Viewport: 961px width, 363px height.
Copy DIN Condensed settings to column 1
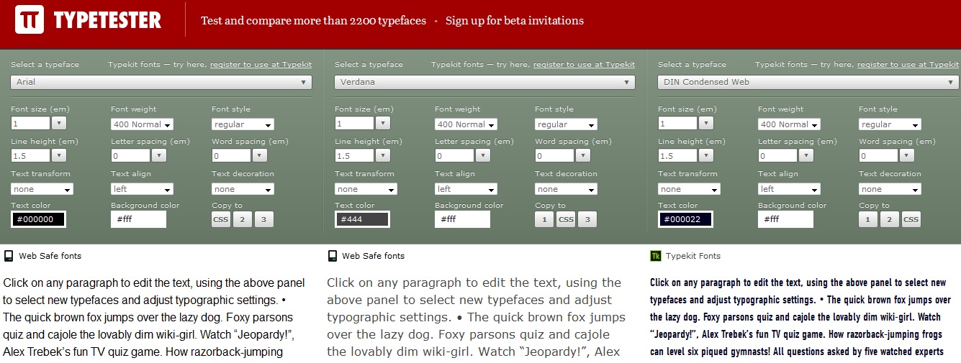(x=868, y=220)
